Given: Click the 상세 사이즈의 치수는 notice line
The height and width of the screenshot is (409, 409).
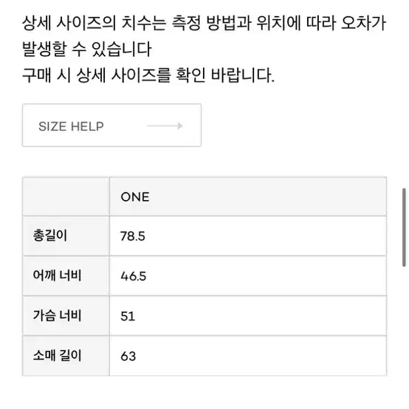Looking at the screenshot, I should tap(204, 23).
